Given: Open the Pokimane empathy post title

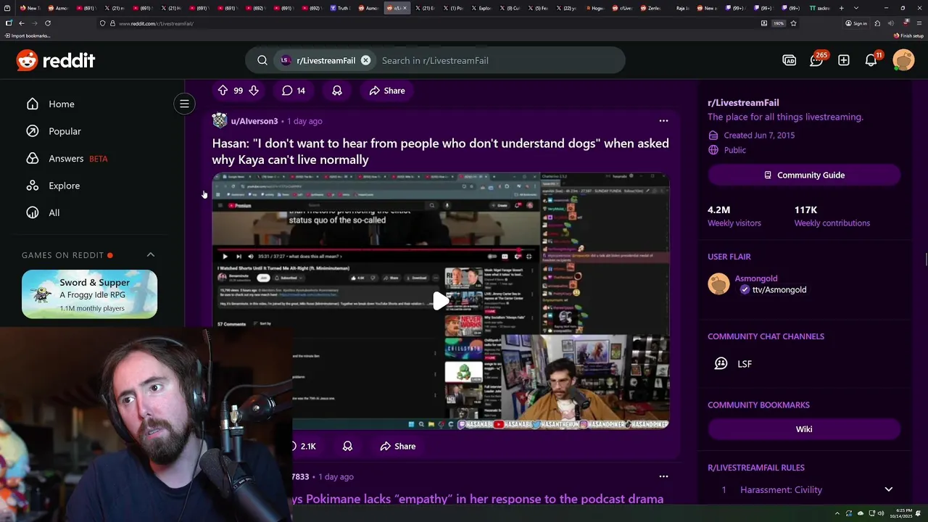Looking at the screenshot, I should (478, 499).
